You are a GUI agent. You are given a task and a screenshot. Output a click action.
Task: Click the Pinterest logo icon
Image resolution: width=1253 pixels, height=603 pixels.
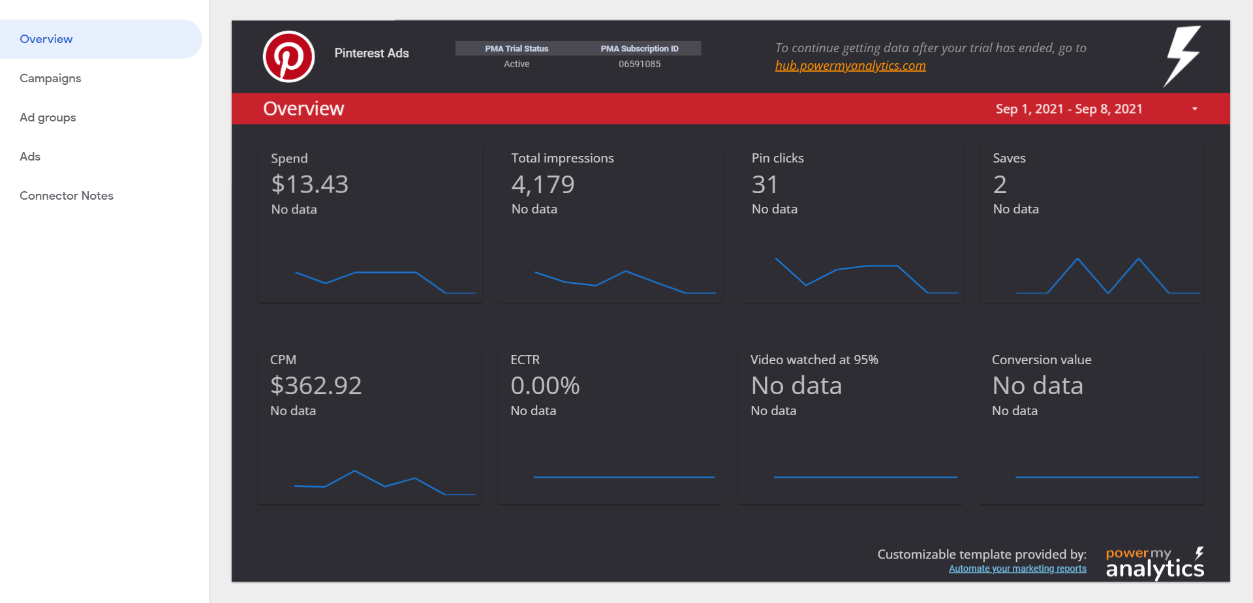[289, 57]
